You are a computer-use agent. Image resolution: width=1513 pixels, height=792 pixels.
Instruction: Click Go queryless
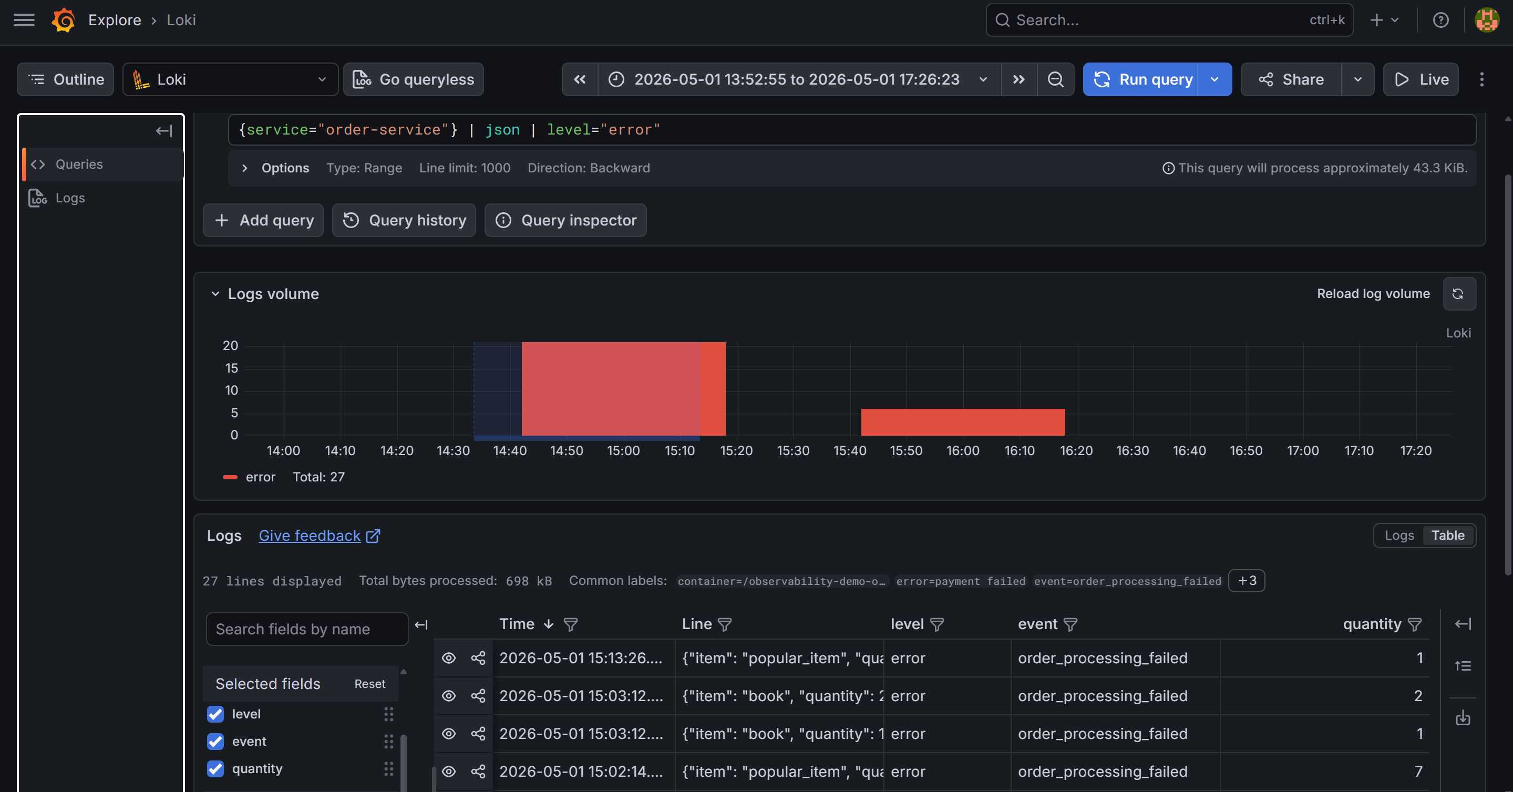[414, 79]
